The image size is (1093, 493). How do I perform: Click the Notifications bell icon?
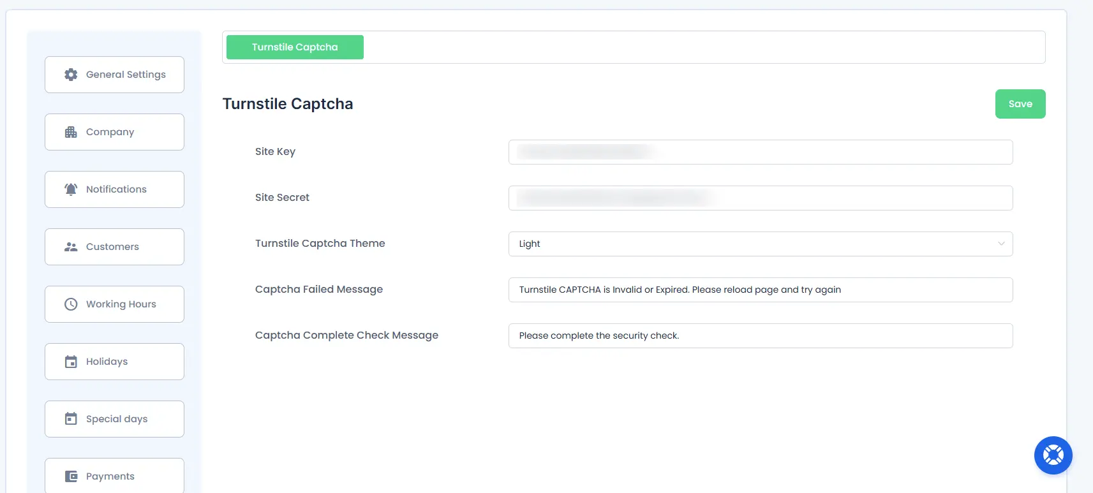point(71,189)
